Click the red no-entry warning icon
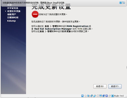This screenshot has width=127, height=98. tap(35, 14)
